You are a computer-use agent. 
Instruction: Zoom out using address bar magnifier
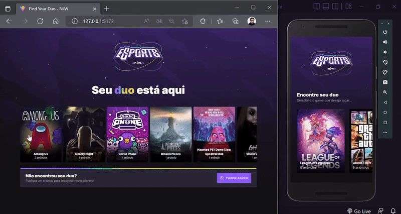pos(172,21)
